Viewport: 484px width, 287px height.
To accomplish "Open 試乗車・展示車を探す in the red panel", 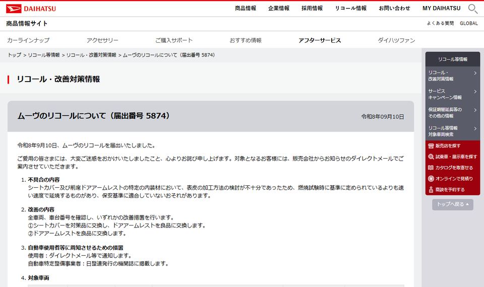I will coord(456,157).
